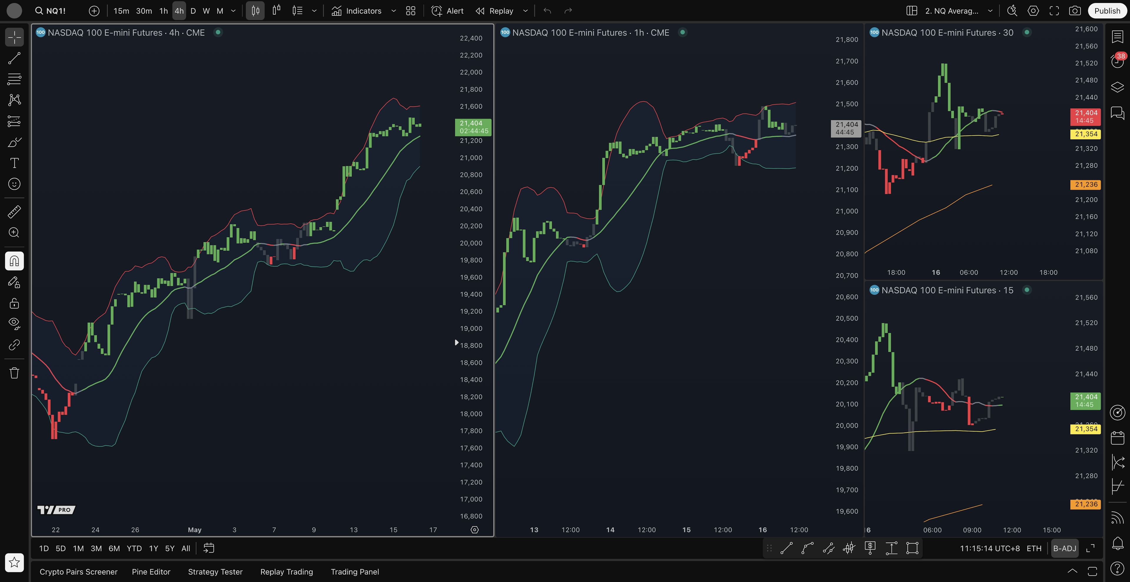The width and height of the screenshot is (1130, 582).
Task: Select the text annotation tool
Action: (14, 163)
